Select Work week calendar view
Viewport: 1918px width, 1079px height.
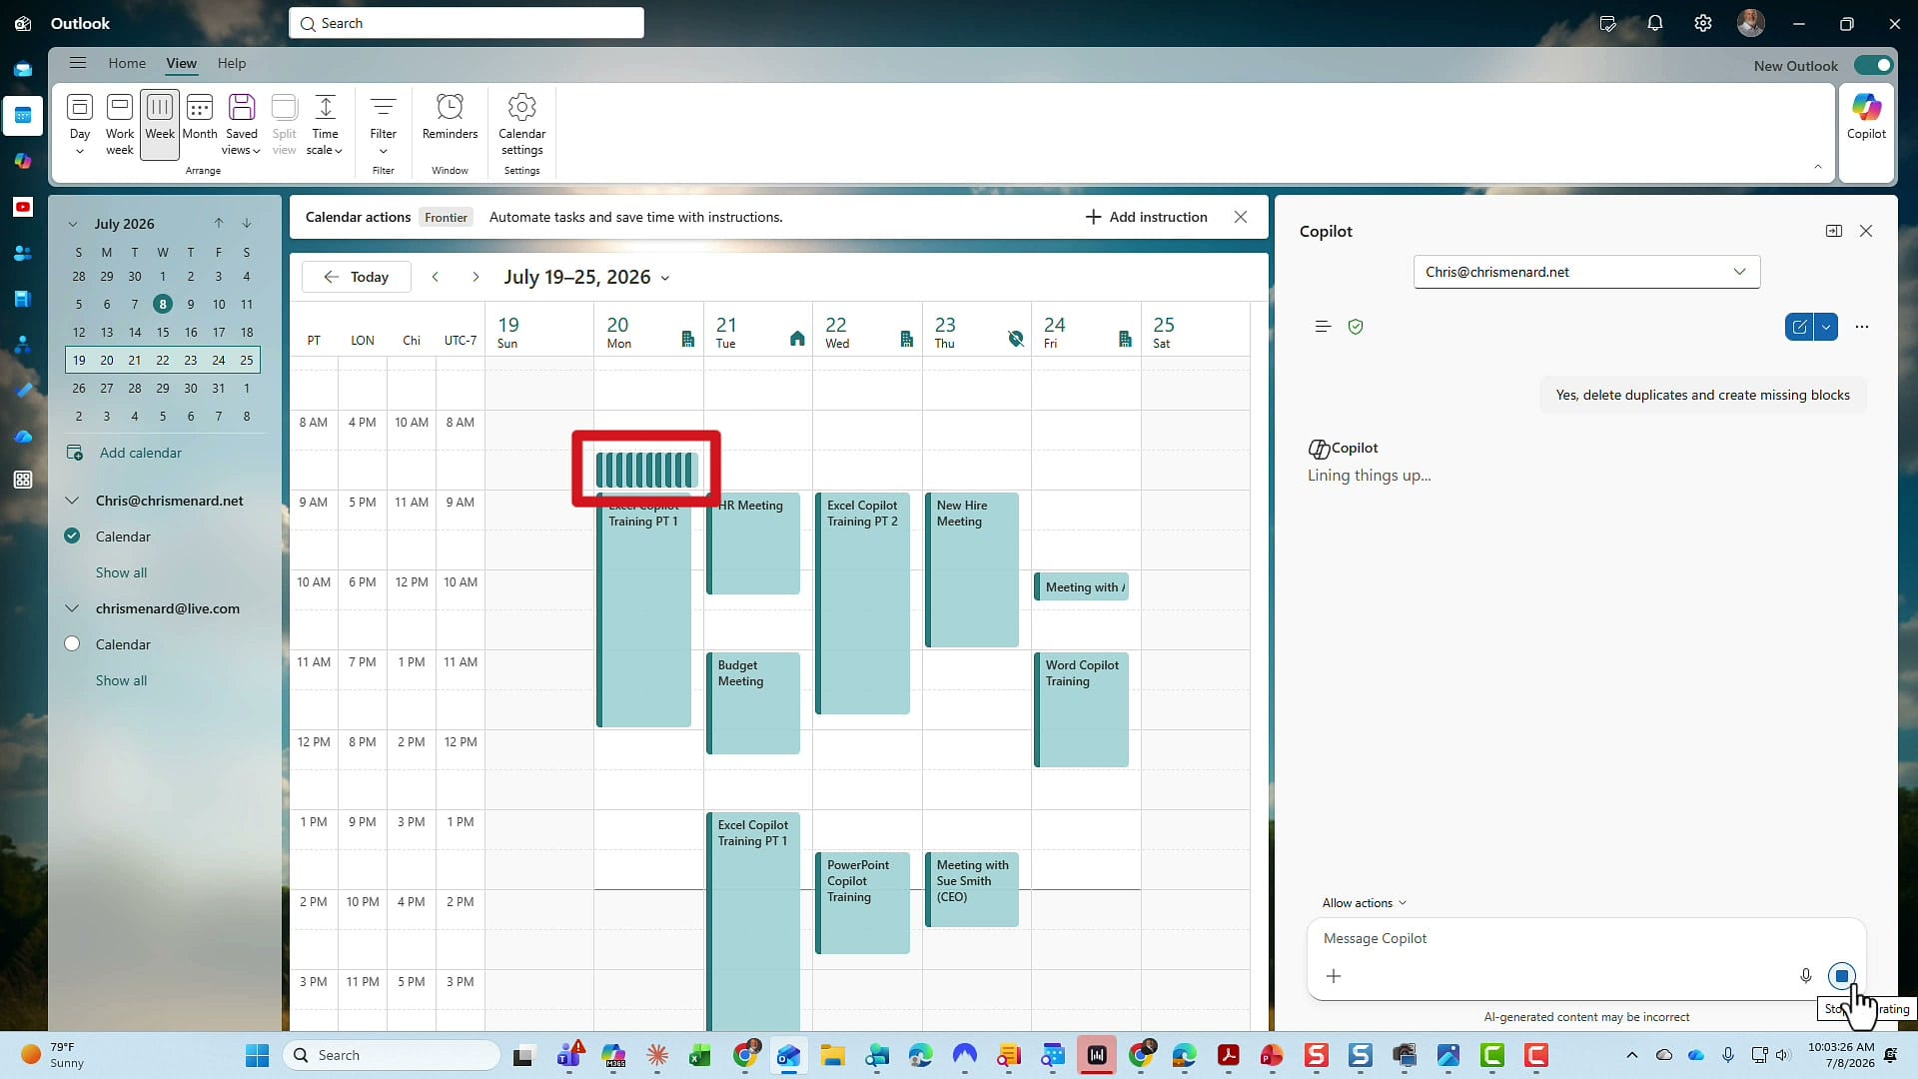pyautogui.click(x=119, y=124)
